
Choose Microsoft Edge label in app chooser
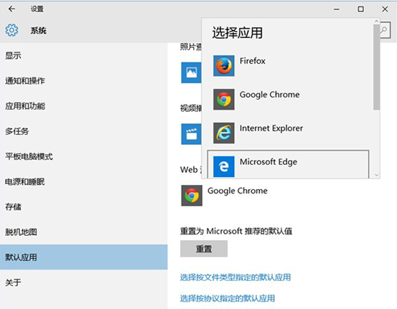tap(268, 162)
